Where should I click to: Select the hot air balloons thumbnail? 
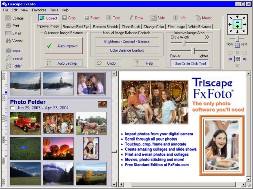58,148
